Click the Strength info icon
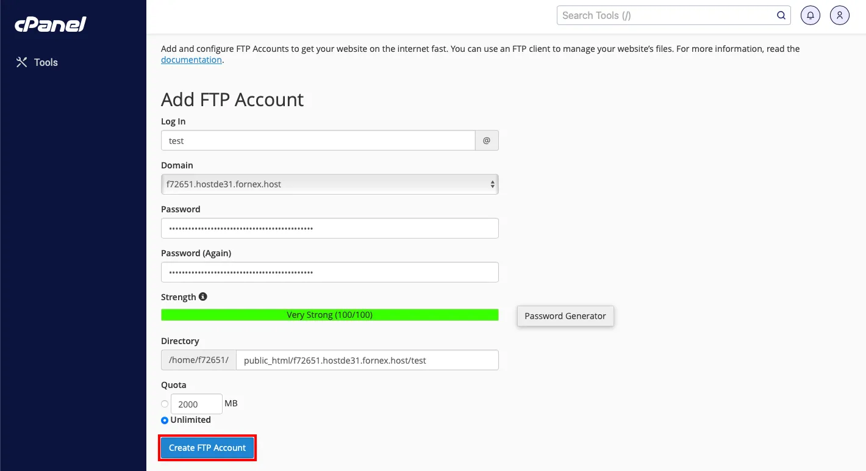This screenshot has width=866, height=471. click(x=203, y=297)
